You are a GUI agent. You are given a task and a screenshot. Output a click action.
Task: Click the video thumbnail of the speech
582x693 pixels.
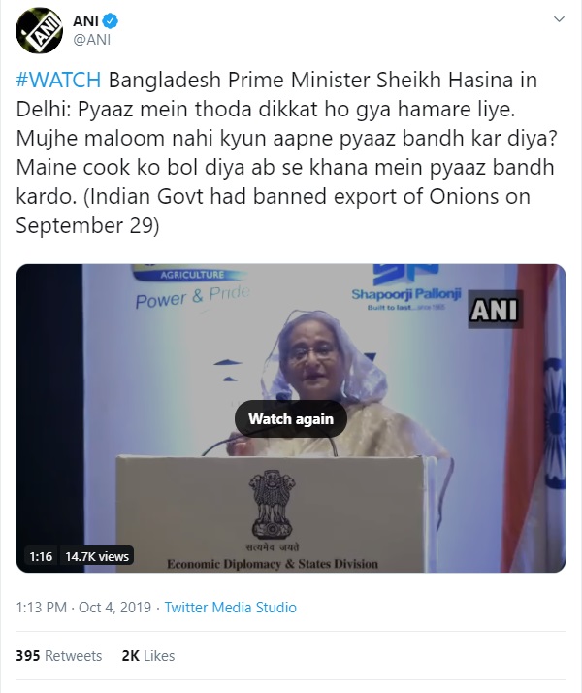pos(291,418)
